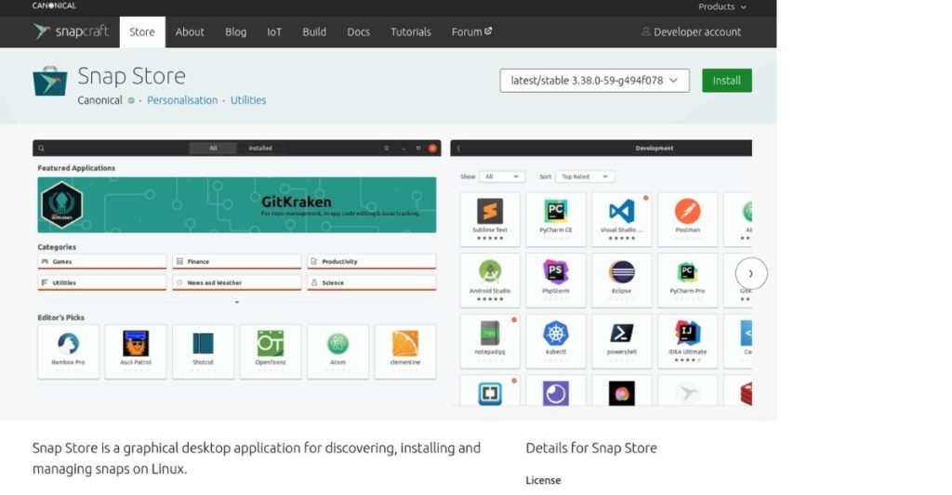The width and height of the screenshot is (952, 495).
Task: Open Developer account
Action: (692, 33)
